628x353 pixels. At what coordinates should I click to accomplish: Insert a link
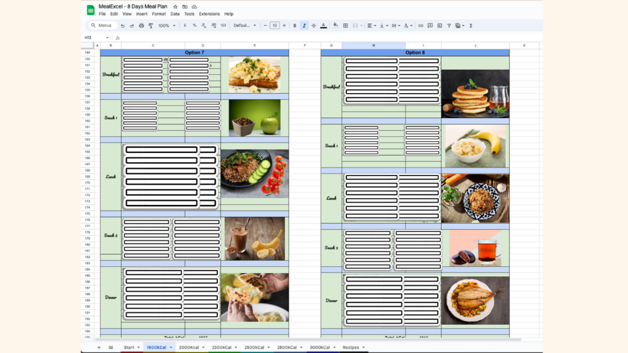[421, 26]
